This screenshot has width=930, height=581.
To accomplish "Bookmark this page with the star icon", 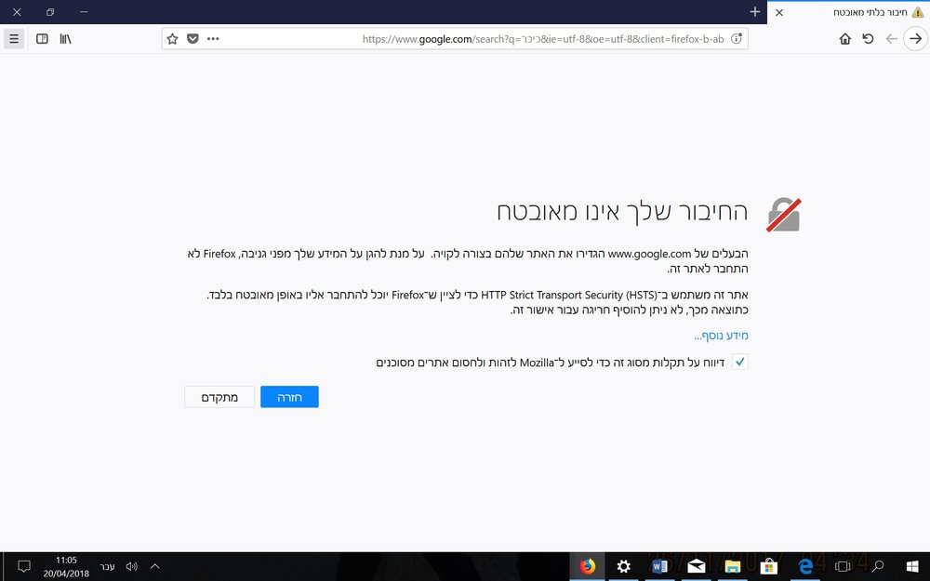I will click(173, 39).
